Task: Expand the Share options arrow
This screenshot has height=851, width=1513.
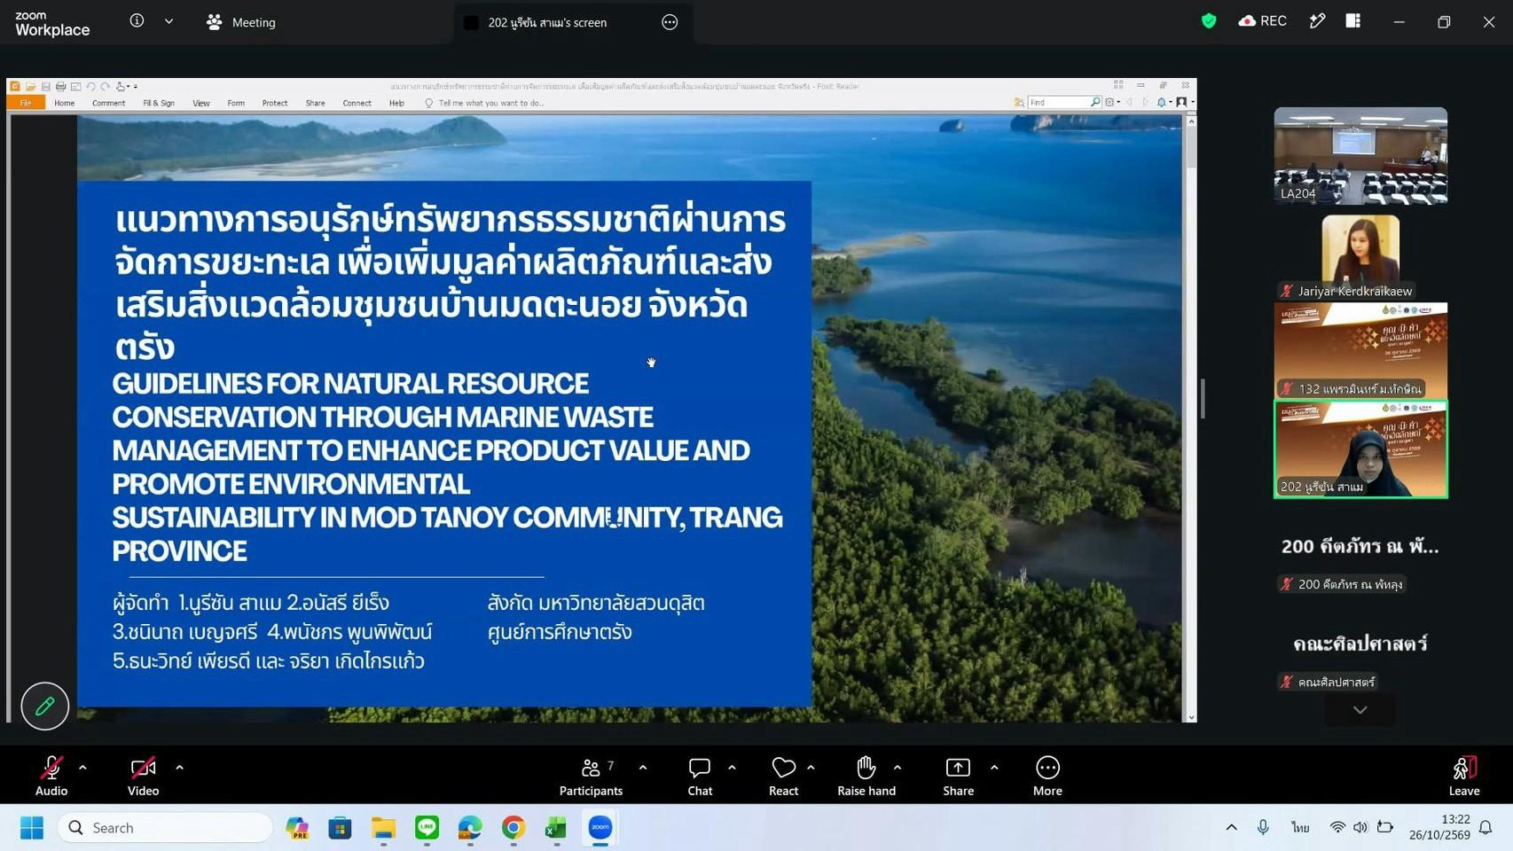Action: (x=994, y=768)
